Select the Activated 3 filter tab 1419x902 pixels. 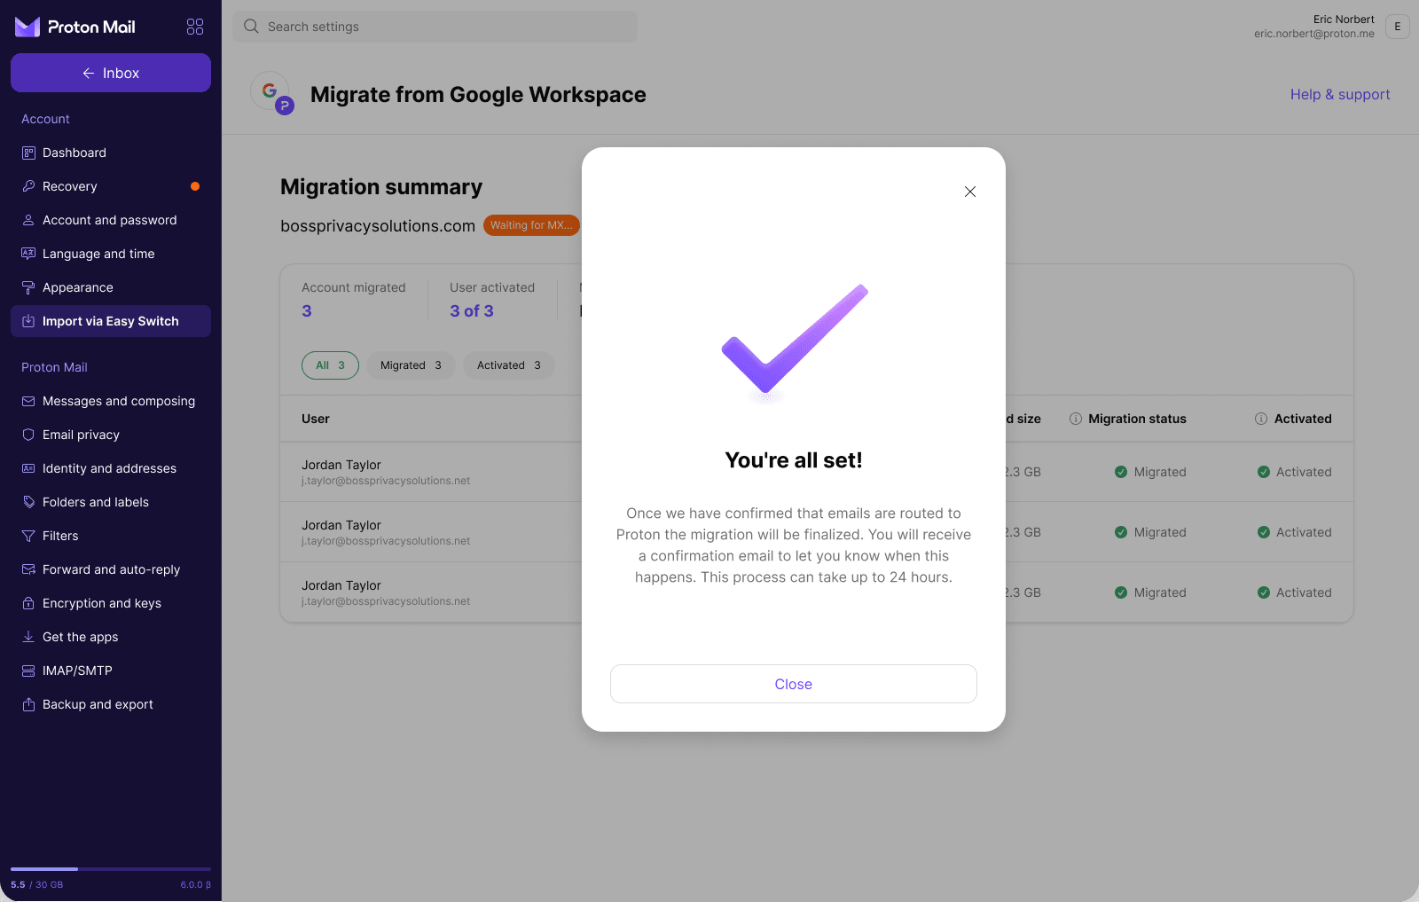509,365
